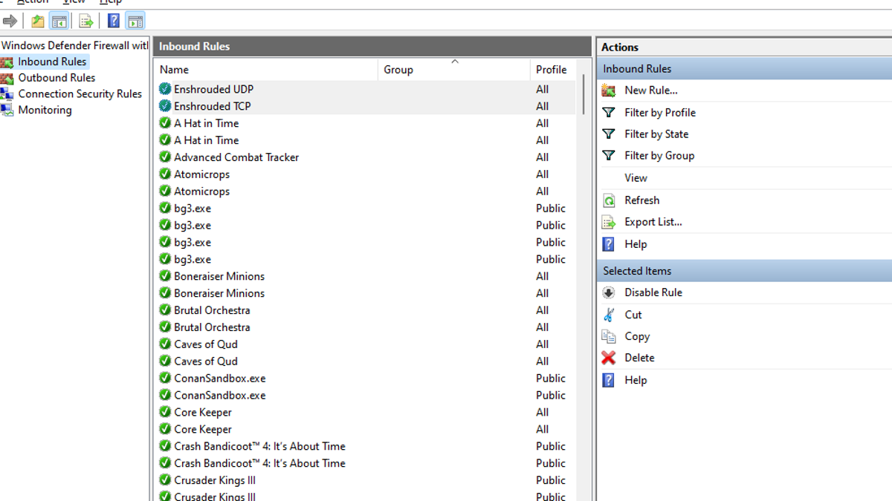Open the View options
Viewport: 892px width, 501px height.
click(636, 177)
